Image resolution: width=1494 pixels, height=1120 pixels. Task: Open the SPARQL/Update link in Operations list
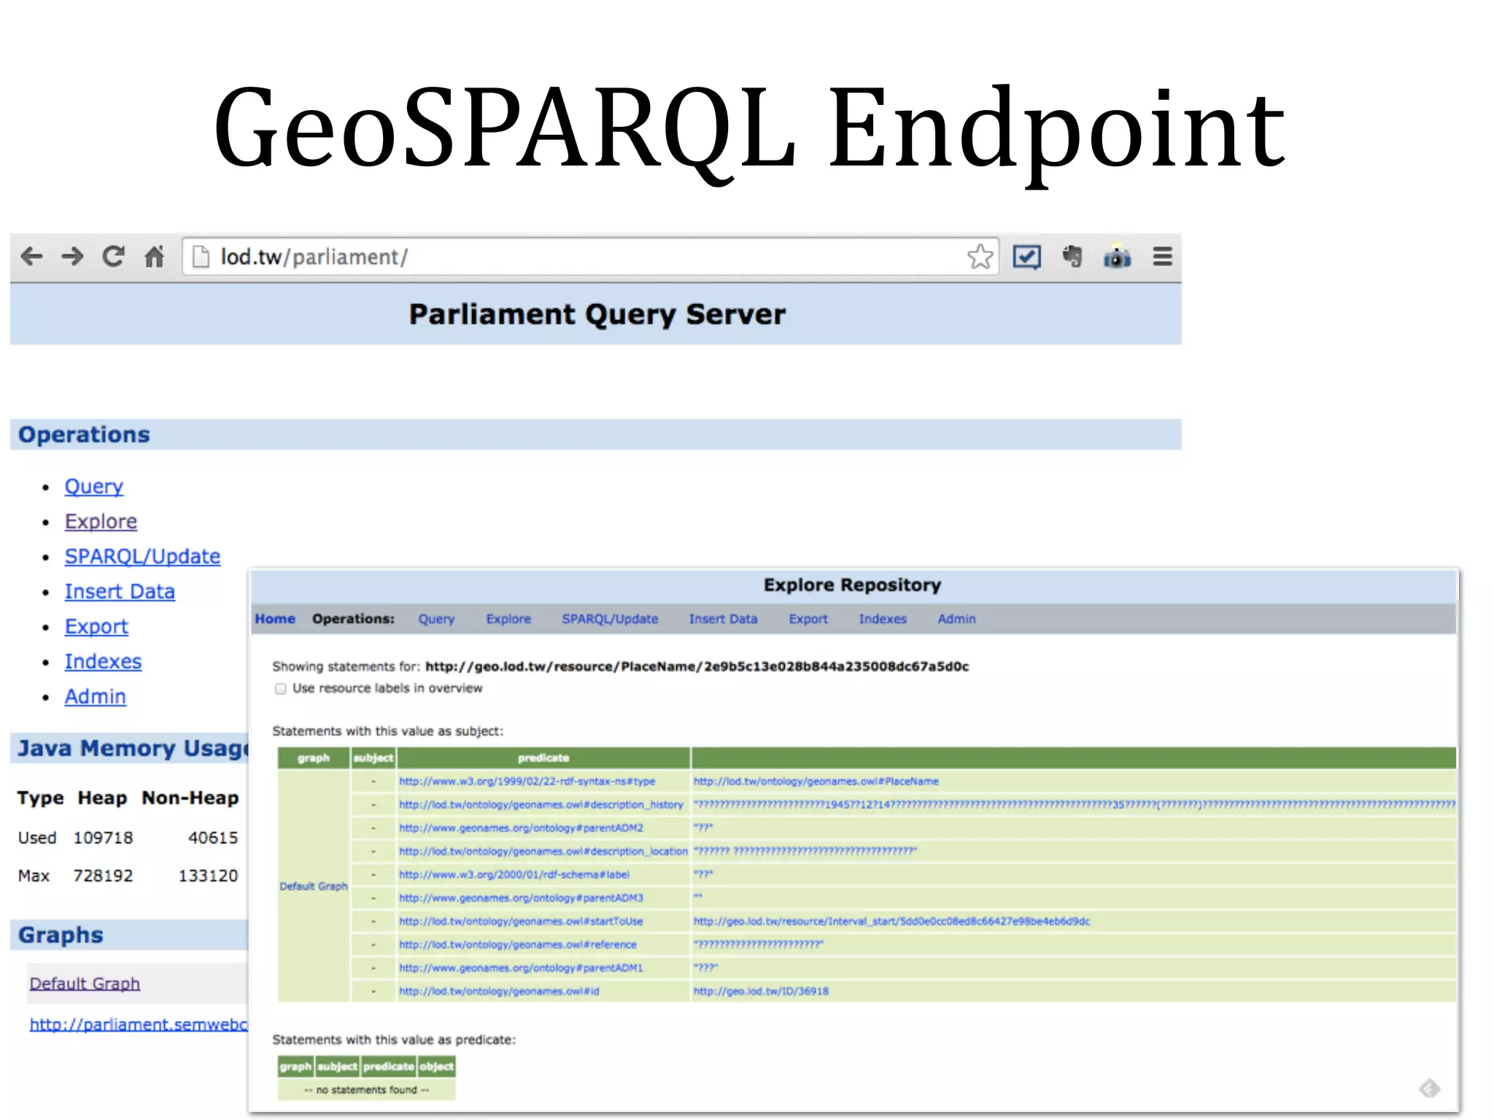(142, 556)
